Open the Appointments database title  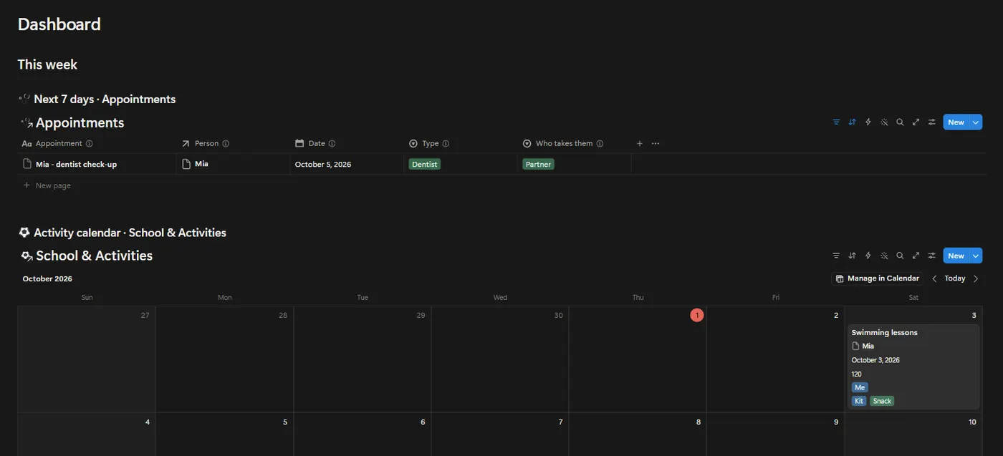(80, 123)
